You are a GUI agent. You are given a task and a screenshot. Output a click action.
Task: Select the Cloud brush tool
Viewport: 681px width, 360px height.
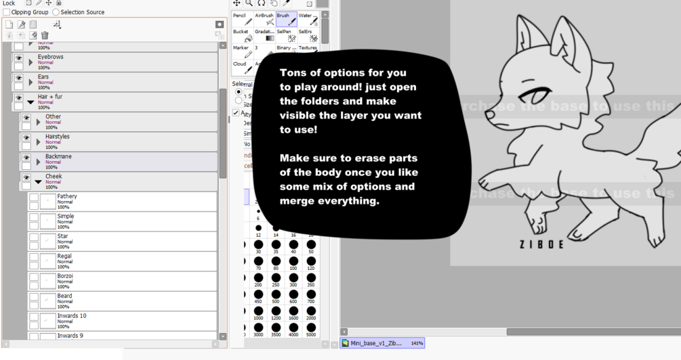tap(243, 67)
